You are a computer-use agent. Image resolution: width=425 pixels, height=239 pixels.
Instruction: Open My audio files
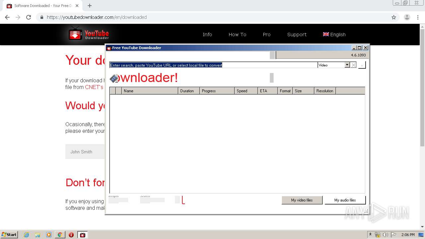coord(345,200)
